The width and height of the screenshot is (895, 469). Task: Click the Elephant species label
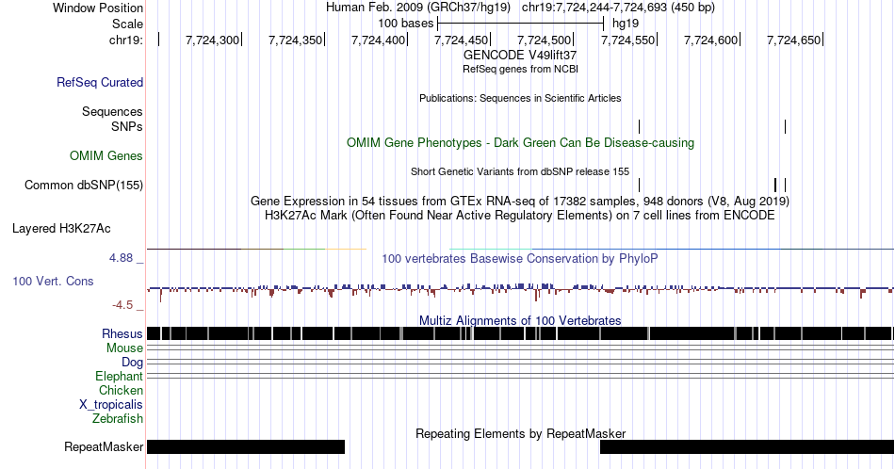pos(119,376)
